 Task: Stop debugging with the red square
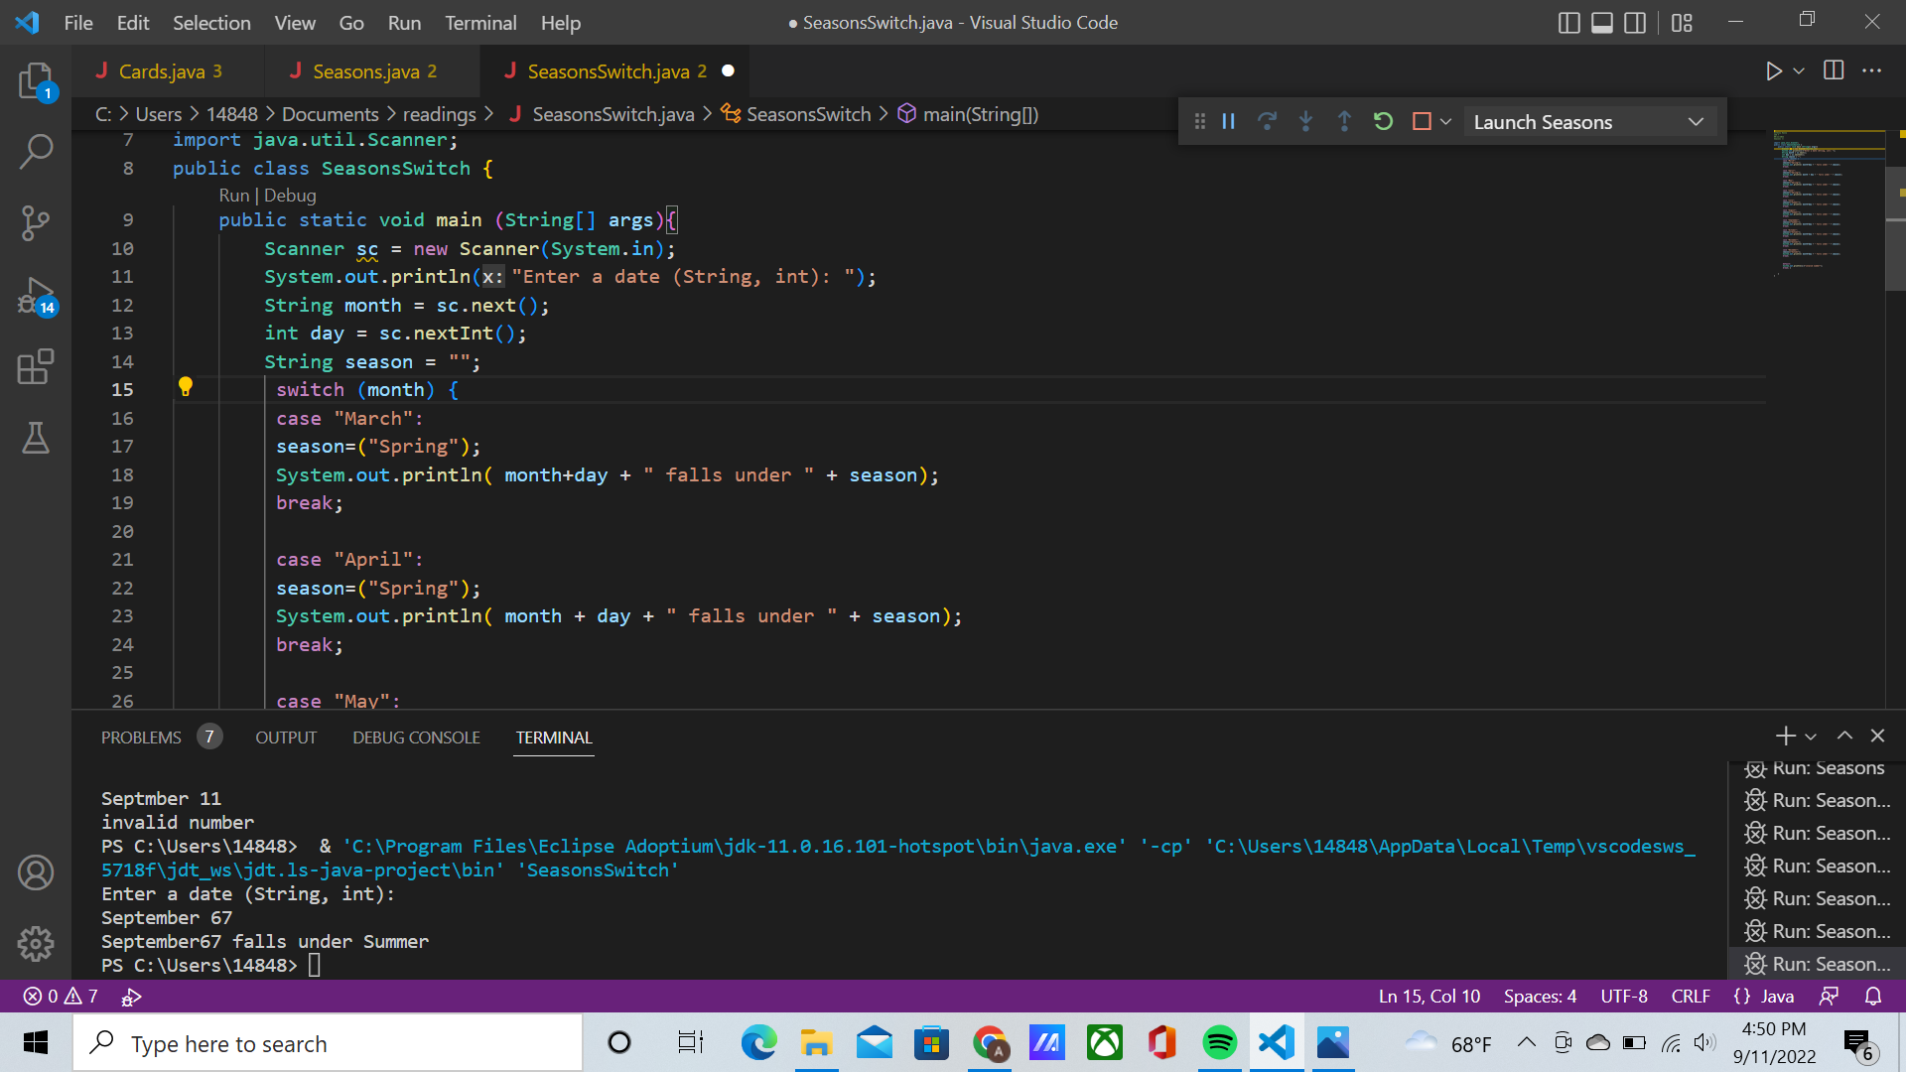tap(1422, 121)
